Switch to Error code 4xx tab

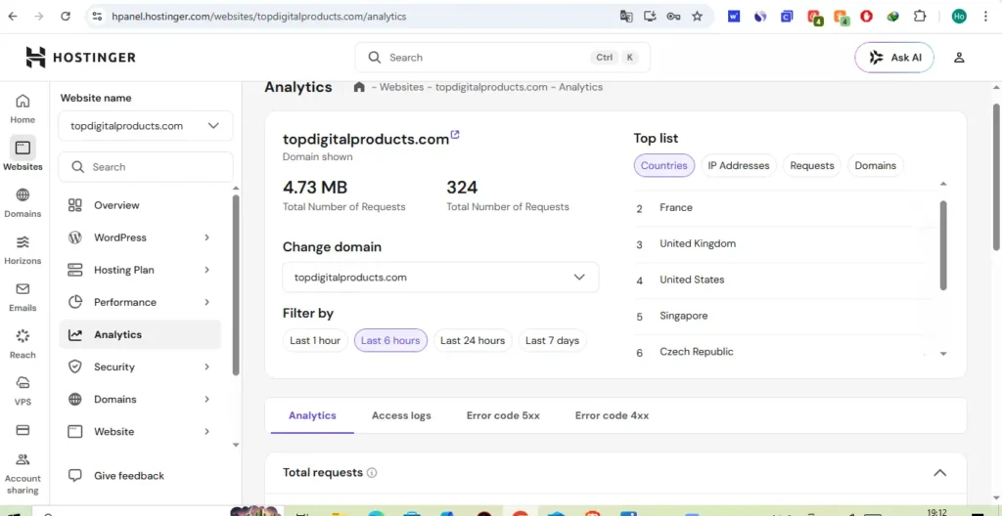click(612, 415)
